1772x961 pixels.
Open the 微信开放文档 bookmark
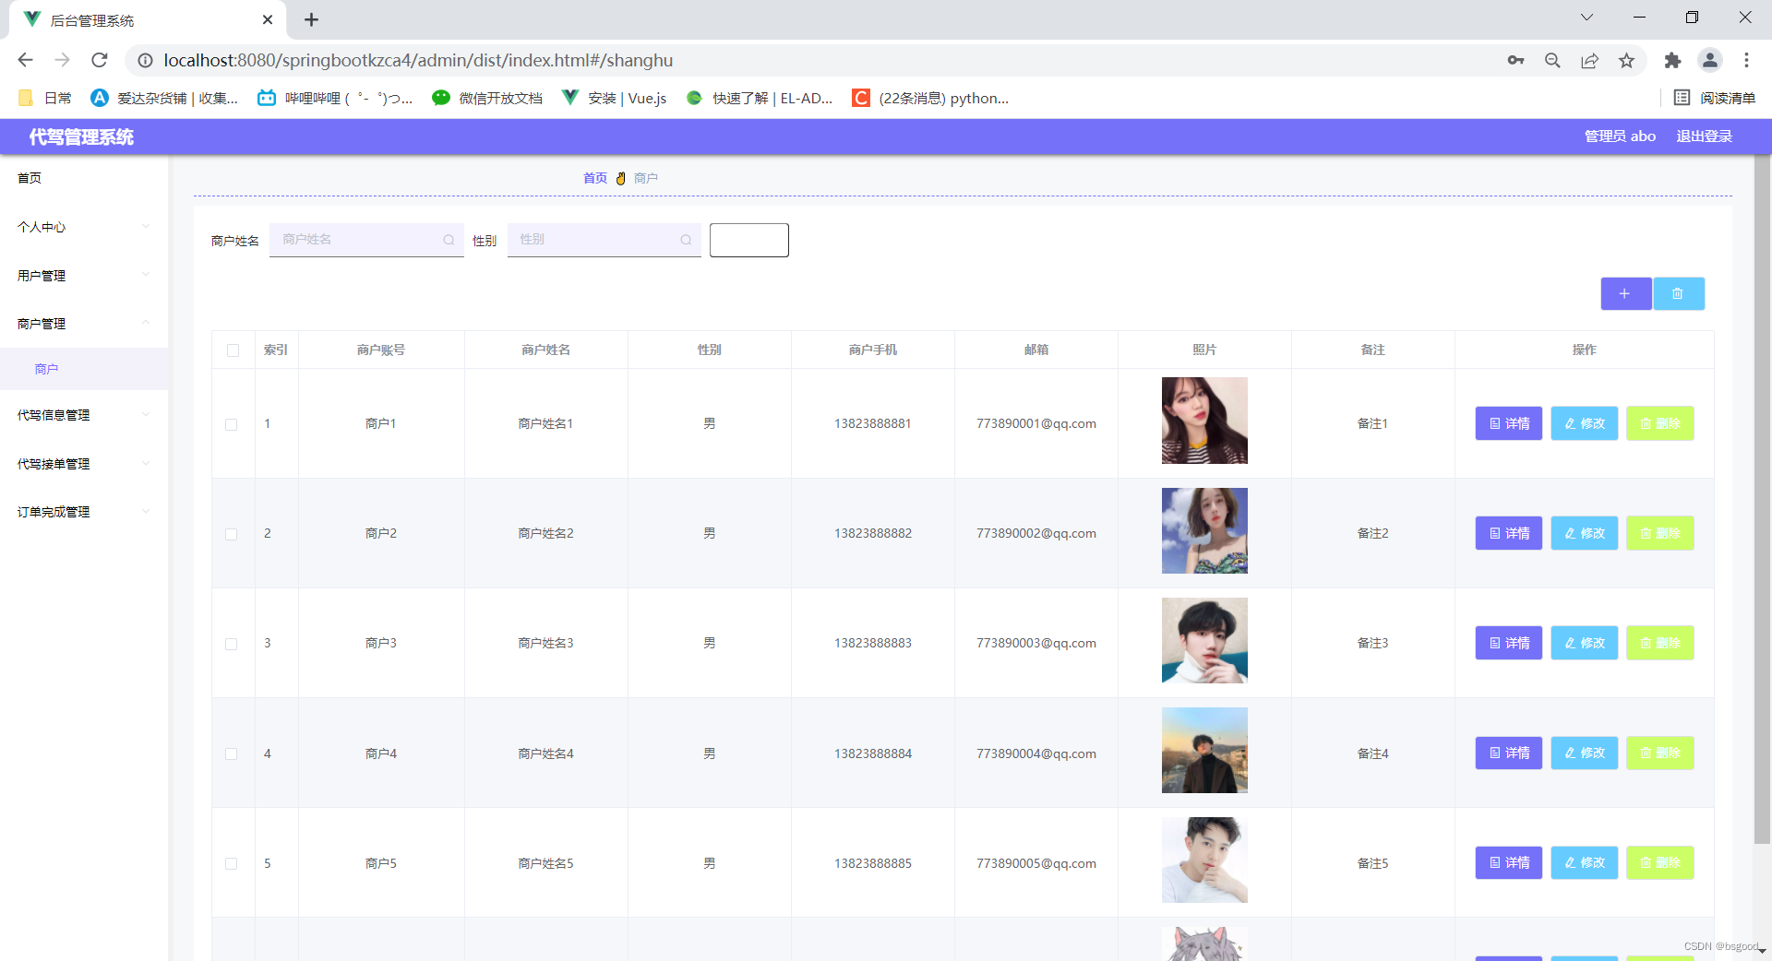click(487, 98)
